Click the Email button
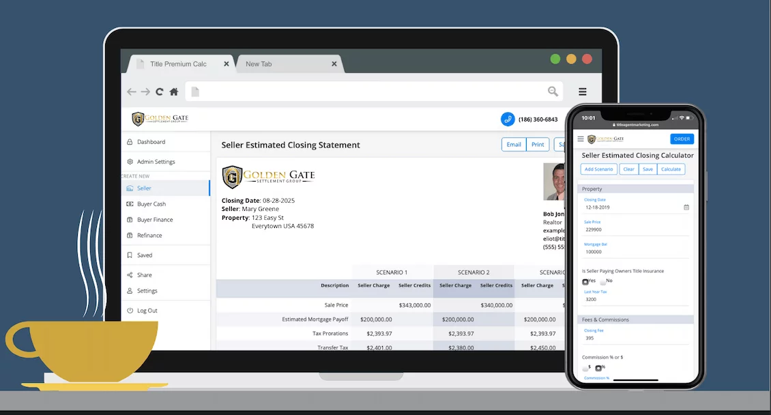The width and height of the screenshot is (771, 415). click(x=514, y=145)
